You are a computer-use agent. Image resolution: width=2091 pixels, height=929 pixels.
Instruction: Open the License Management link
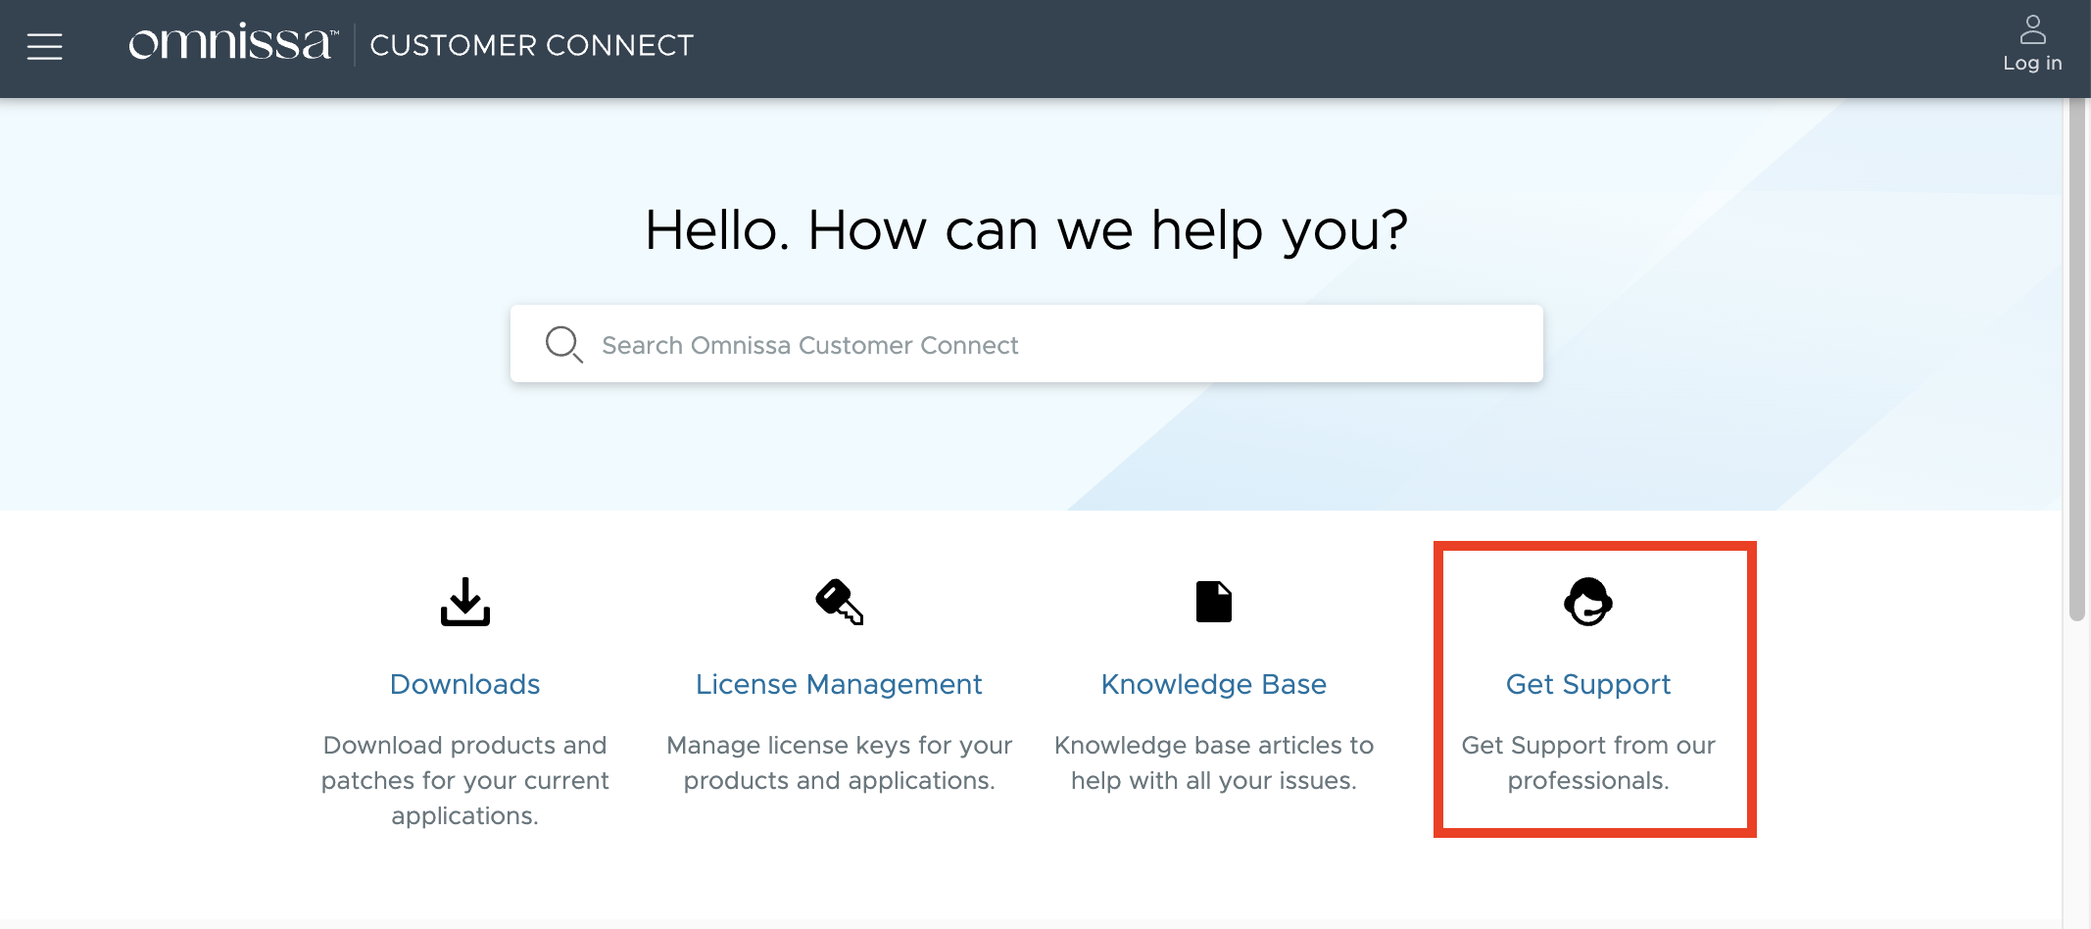839,684
